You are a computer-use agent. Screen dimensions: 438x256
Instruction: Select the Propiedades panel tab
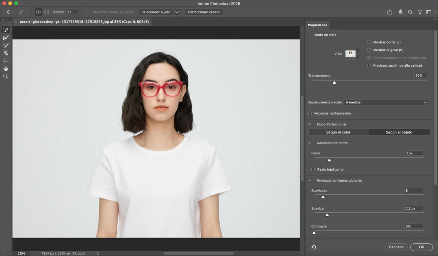tap(317, 25)
